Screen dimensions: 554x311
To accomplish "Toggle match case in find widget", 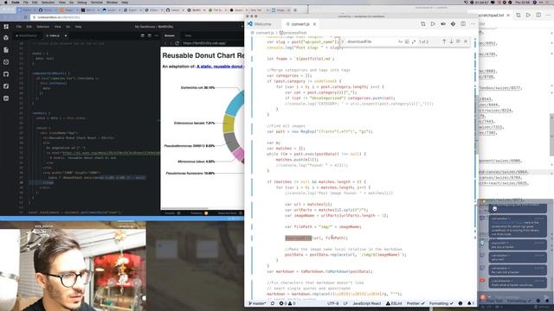I will click(x=400, y=41).
